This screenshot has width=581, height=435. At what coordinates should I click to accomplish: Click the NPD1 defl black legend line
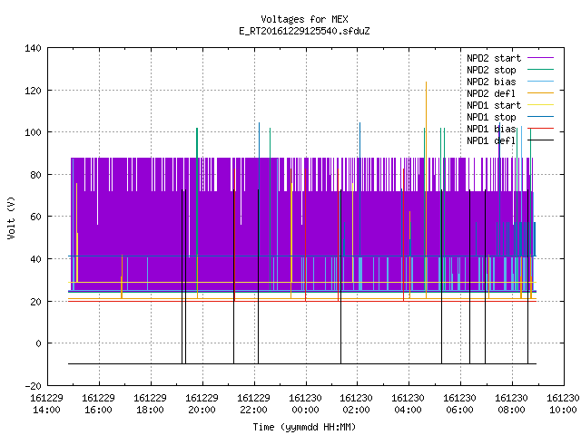pyautogui.click(x=540, y=140)
